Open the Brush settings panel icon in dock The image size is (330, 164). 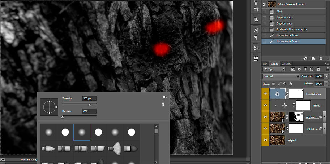(256, 9)
